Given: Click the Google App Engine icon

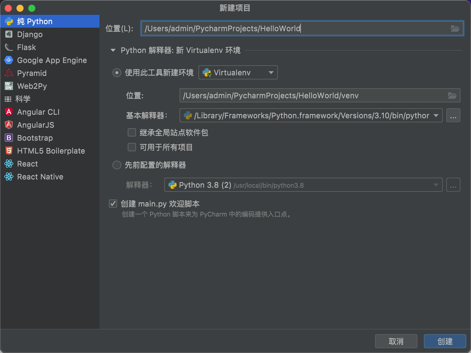Looking at the screenshot, I should click(x=9, y=60).
